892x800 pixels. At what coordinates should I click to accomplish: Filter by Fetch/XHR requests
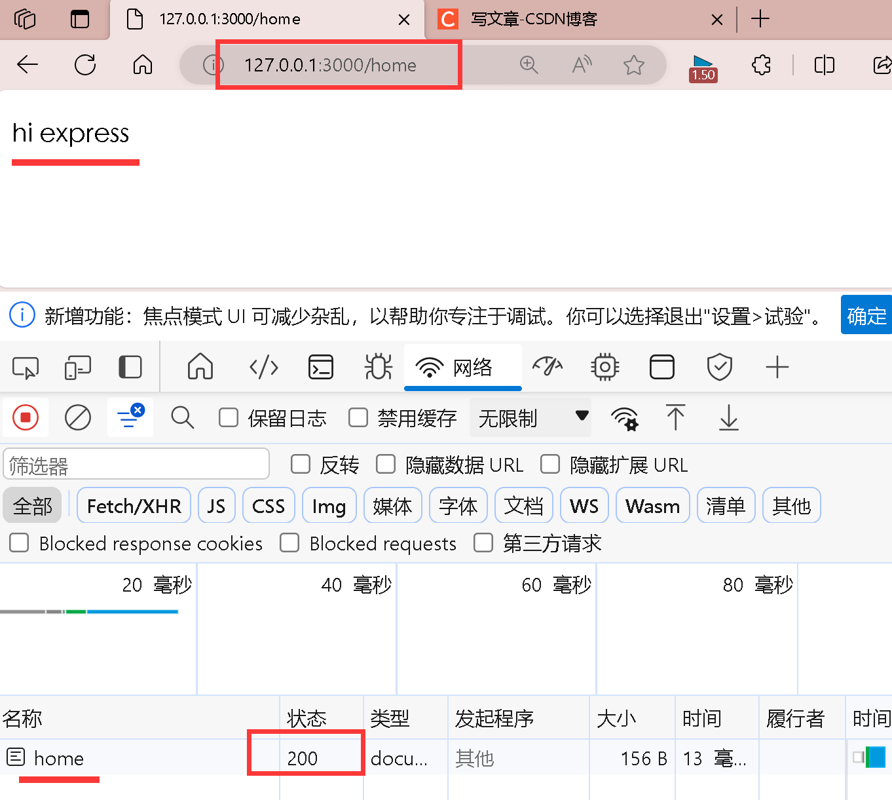[134, 505]
